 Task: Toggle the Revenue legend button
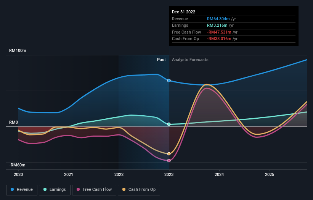click(22, 190)
